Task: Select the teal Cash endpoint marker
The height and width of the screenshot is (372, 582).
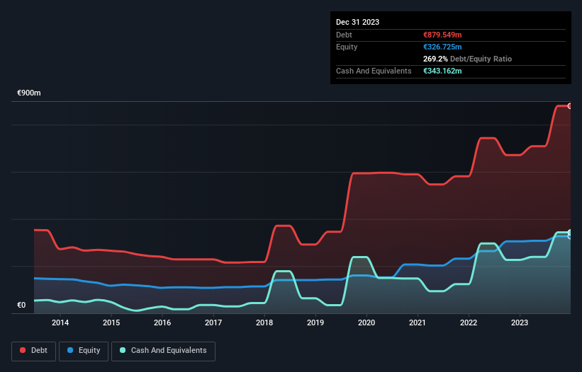Action: click(x=570, y=233)
